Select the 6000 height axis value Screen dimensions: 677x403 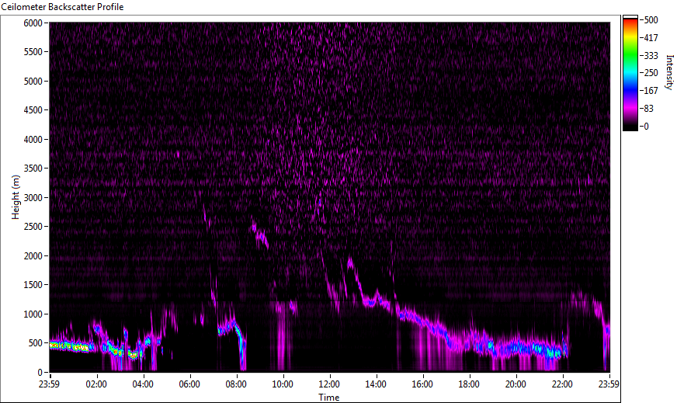point(33,23)
